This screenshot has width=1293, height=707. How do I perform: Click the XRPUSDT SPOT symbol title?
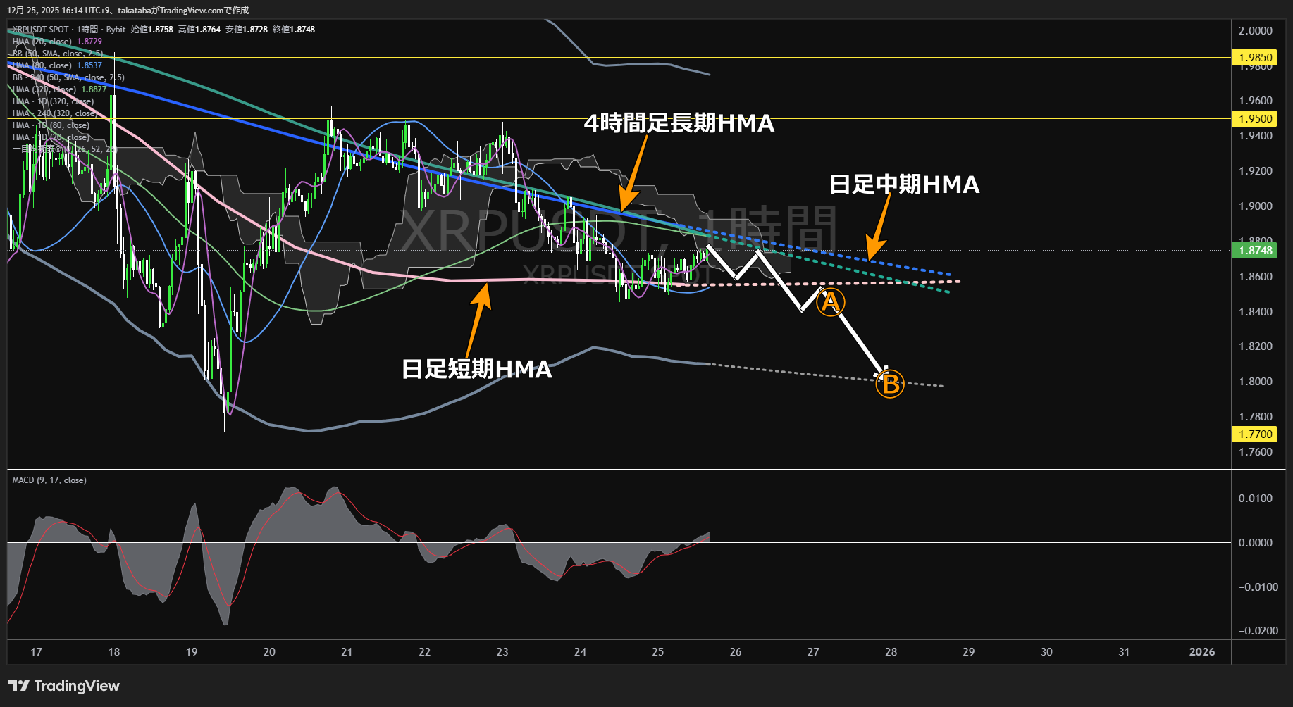[40, 30]
